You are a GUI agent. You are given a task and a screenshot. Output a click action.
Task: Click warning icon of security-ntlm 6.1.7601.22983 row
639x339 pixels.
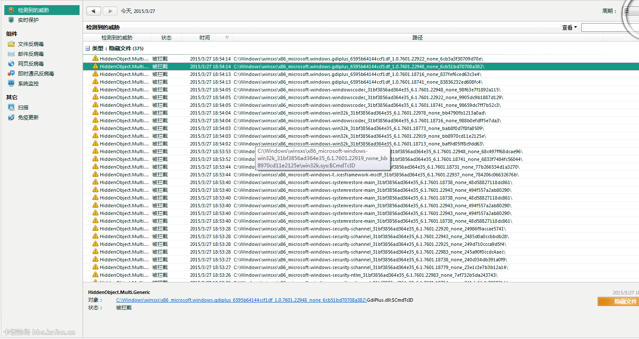[95, 275]
